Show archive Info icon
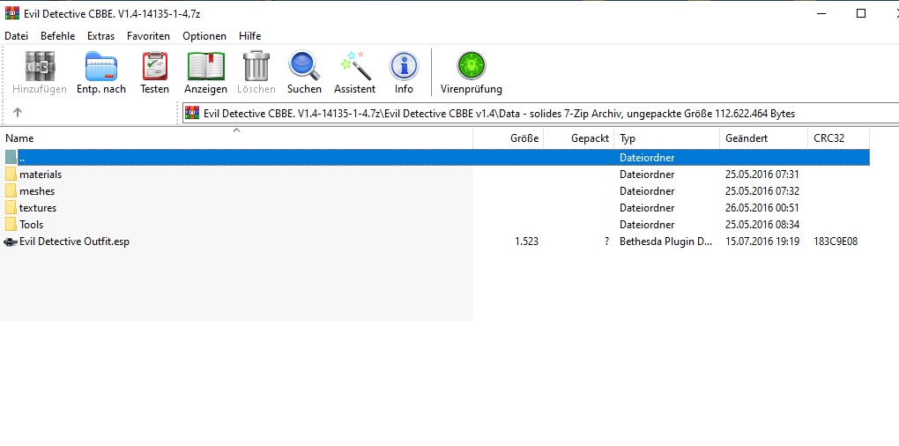Viewport: 899px width, 446px height. 404,72
